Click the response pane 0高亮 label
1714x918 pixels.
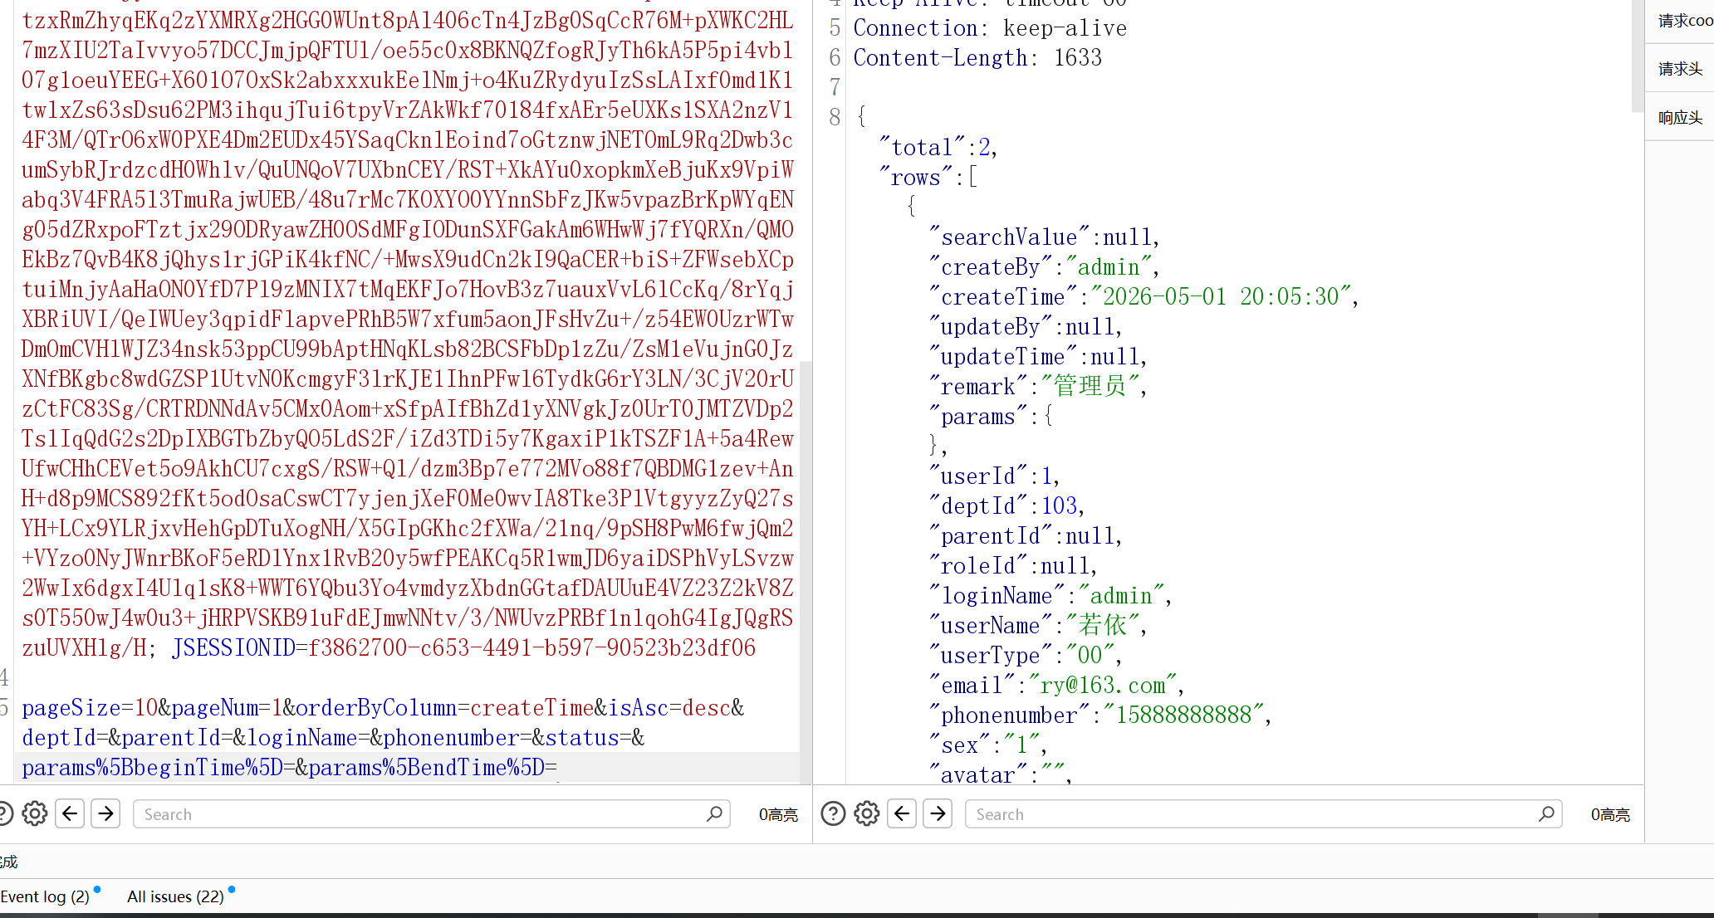[1610, 815]
